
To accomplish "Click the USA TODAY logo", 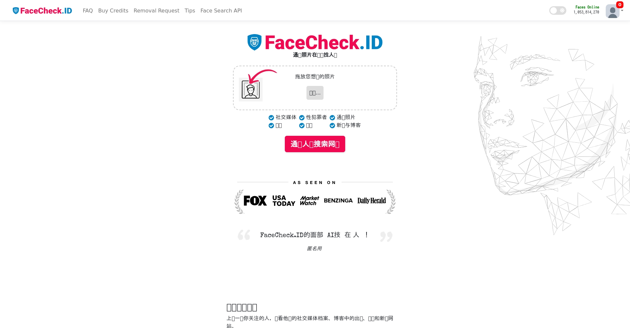I will point(284,201).
